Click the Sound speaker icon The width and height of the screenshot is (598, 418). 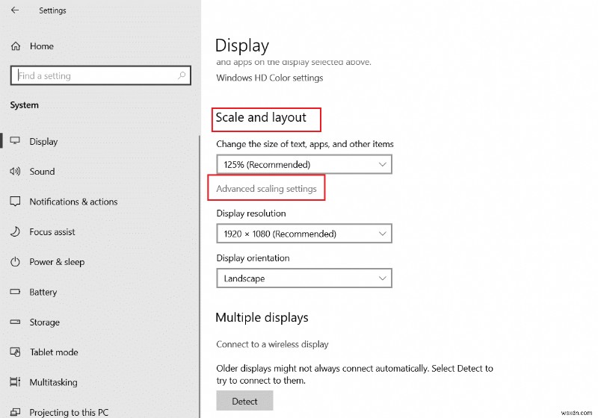(x=15, y=172)
